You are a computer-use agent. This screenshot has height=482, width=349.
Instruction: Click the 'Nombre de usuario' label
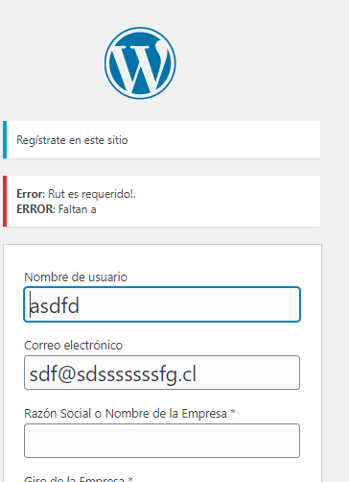coord(76,277)
